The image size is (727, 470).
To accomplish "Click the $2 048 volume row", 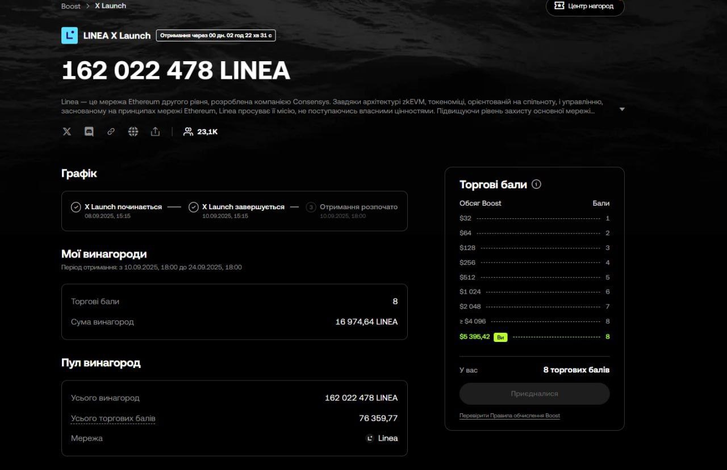I will (x=534, y=307).
